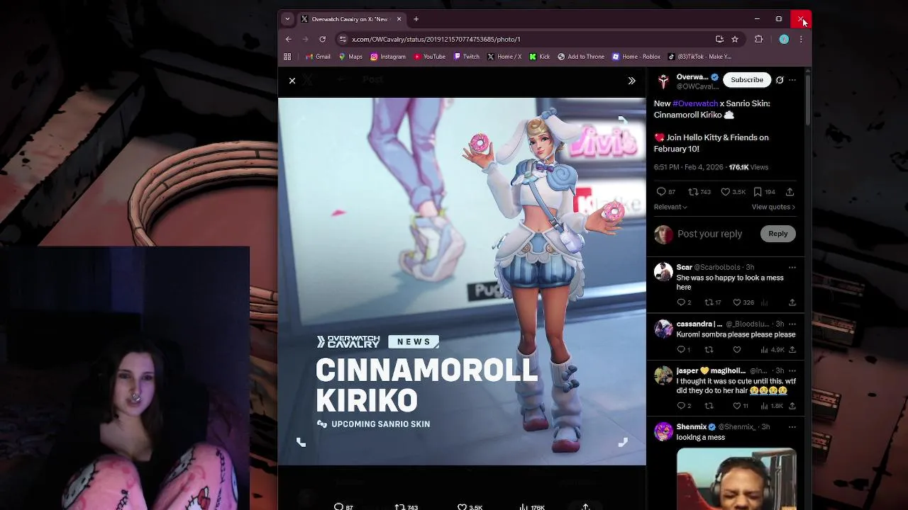Open View quotes link
This screenshot has width=908, height=510.
tap(773, 207)
